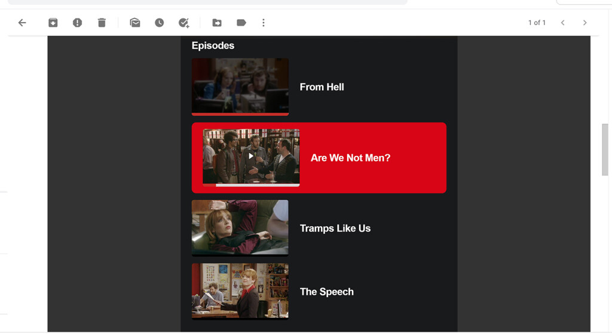
Task: Click the From Hell episode title
Action: coord(322,87)
